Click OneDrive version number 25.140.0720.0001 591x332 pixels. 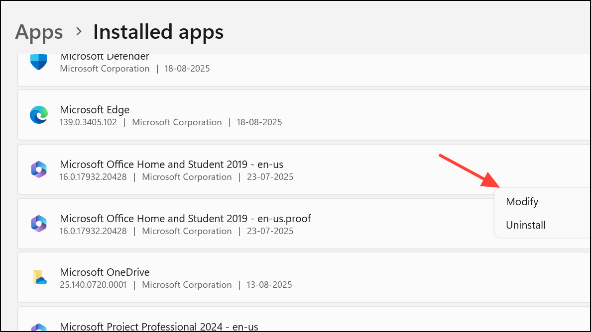(x=93, y=285)
